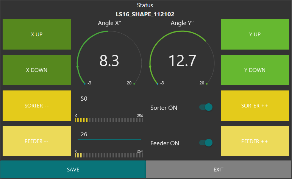This screenshot has width=292, height=179.
Task: Decrease sorter speed with SORTER --
Action: pos(37,106)
